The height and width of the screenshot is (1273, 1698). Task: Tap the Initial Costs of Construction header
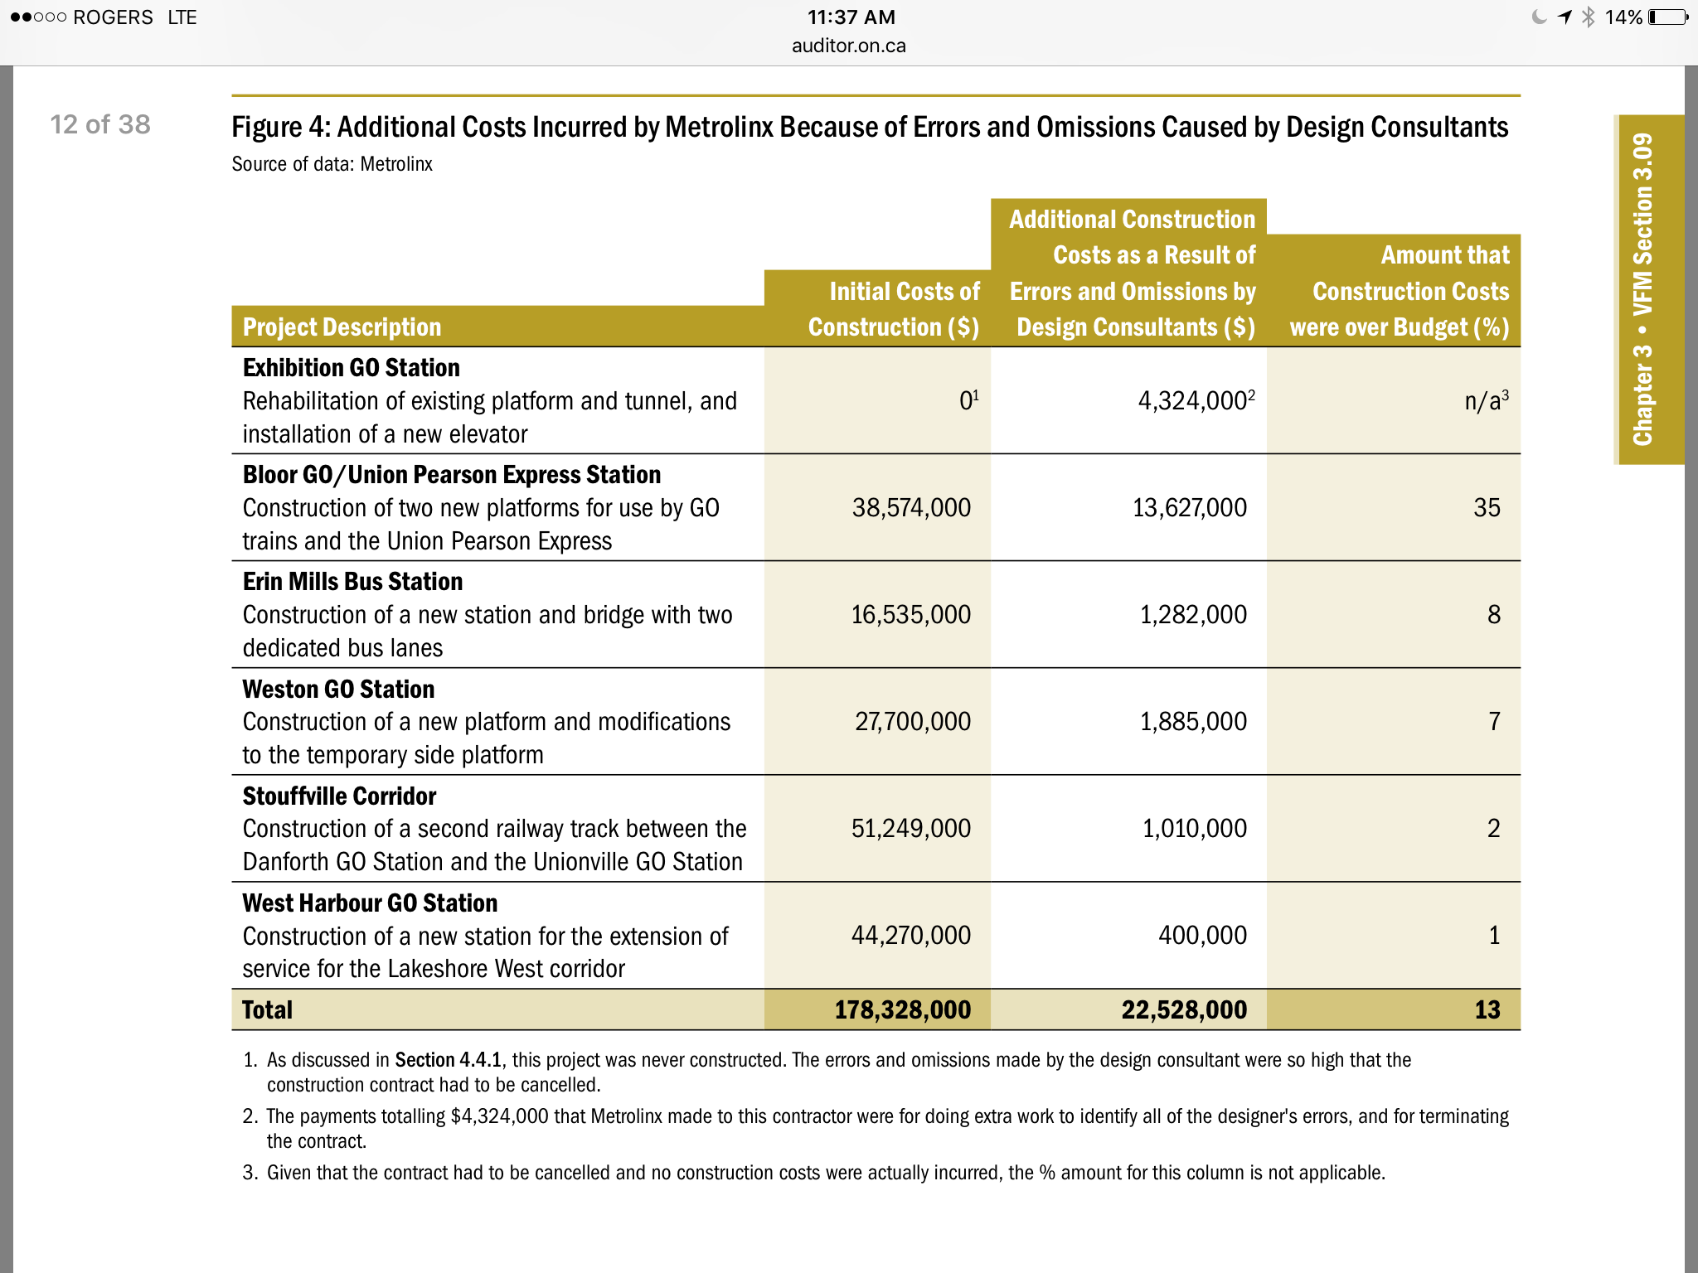click(x=894, y=309)
